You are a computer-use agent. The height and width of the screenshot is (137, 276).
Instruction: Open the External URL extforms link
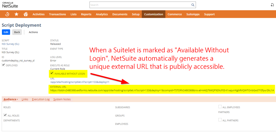pyautogui.click(x=162, y=90)
